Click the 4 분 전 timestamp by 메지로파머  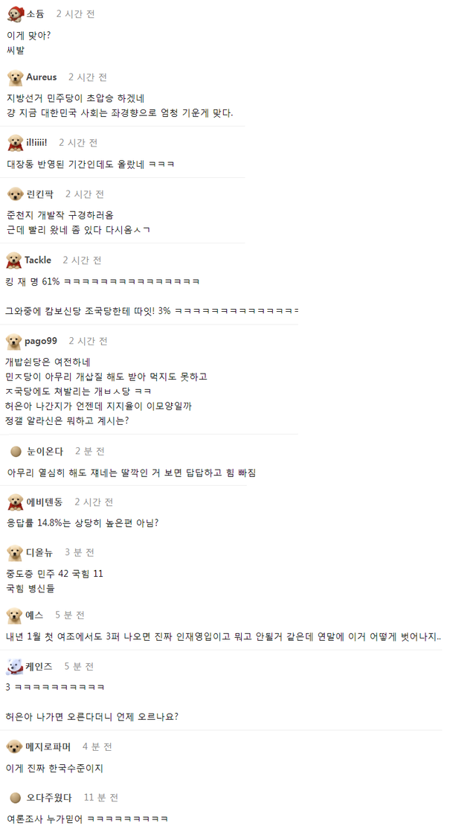tap(96, 747)
